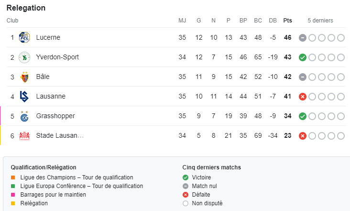350x211 pixels.
Task: Click the Bâle club crest icon
Action: pos(24,77)
